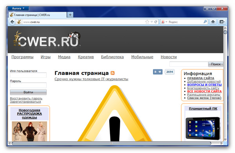Click the Пароль input field
This screenshot has width=235, height=153.
(28, 85)
